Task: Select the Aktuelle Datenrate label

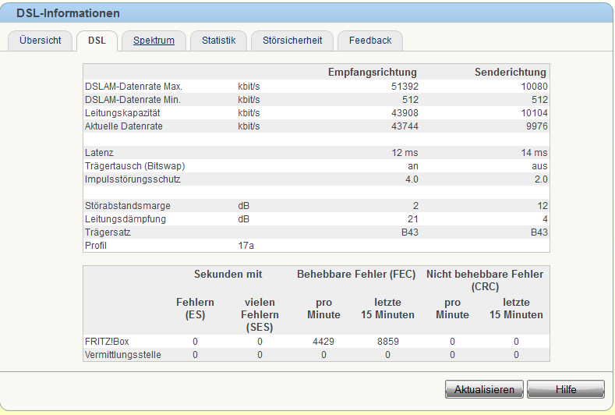Action: tap(124, 126)
